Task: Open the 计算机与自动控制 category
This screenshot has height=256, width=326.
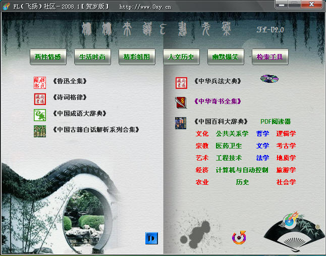Action: (242, 170)
